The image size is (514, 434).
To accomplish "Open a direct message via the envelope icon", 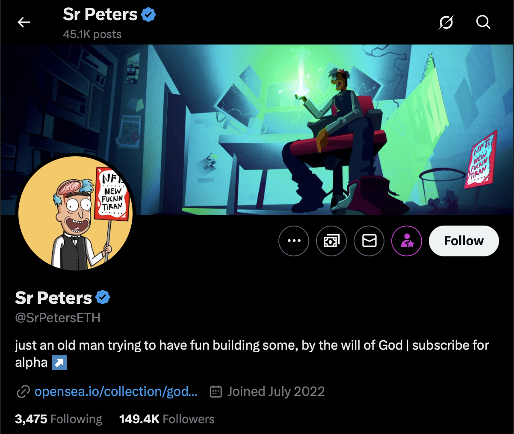I will tap(369, 241).
